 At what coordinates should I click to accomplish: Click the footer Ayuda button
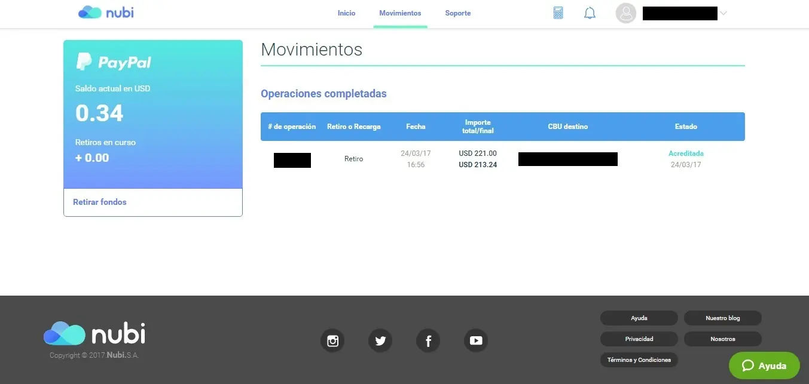(x=639, y=318)
